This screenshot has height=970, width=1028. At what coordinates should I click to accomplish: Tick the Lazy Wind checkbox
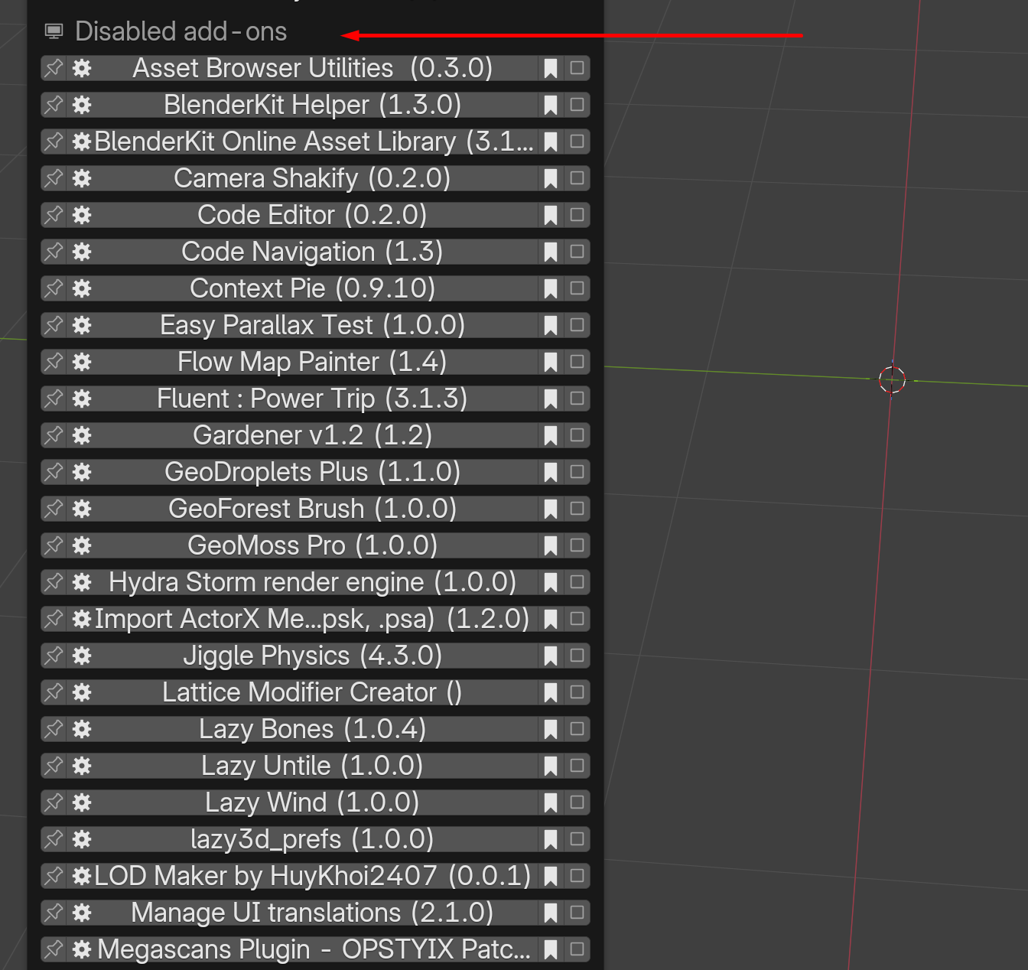(577, 802)
